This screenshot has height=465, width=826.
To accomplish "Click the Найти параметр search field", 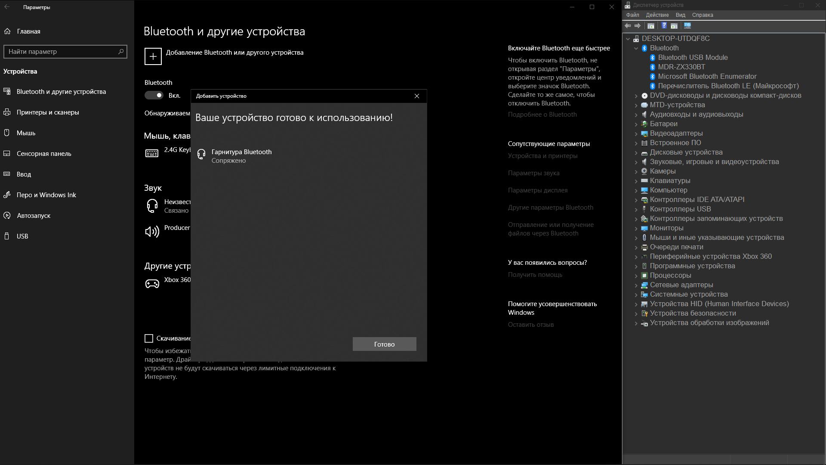I will tap(60, 52).
